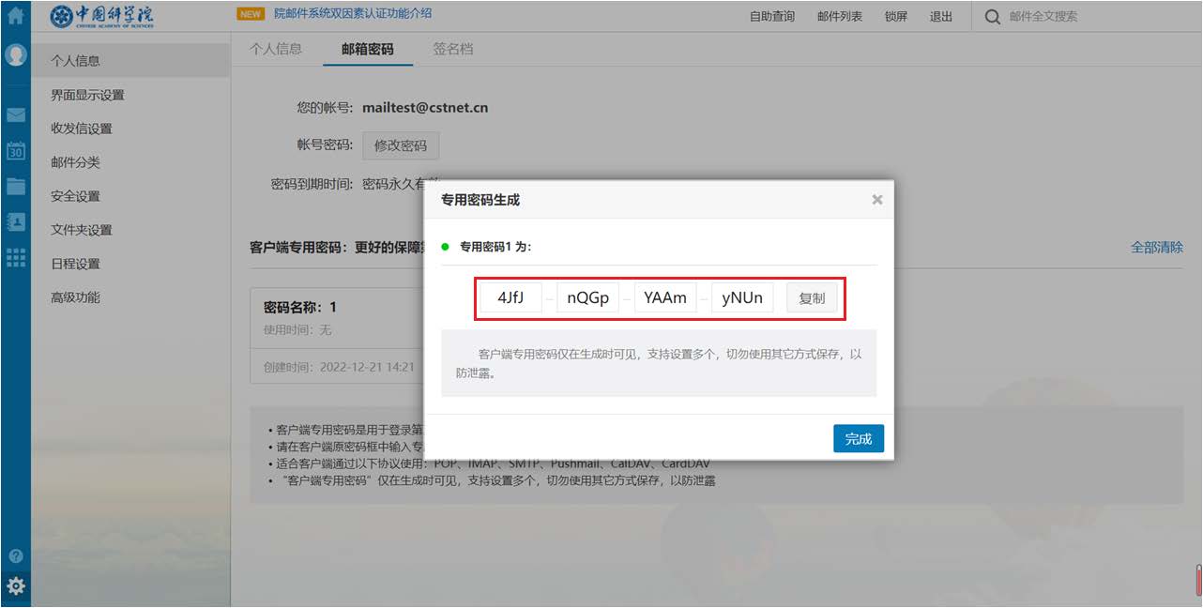
Task: Select 安全设置 in the settings menu
Action: click(x=75, y=196)
